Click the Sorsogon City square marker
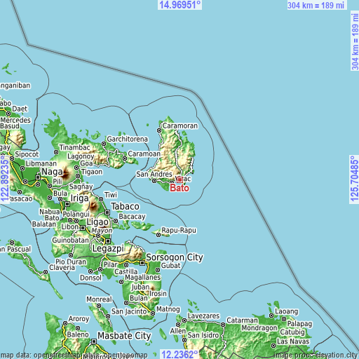Viewport: 359px width, 359px height. (x=142, y=263)
